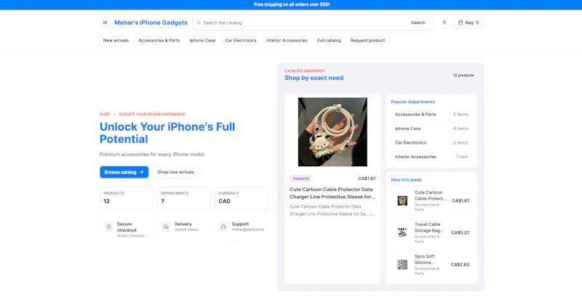Viewport: 582px width, 299px height.
Task: Click the Support headset icon
Action: [x=223, y=226]
